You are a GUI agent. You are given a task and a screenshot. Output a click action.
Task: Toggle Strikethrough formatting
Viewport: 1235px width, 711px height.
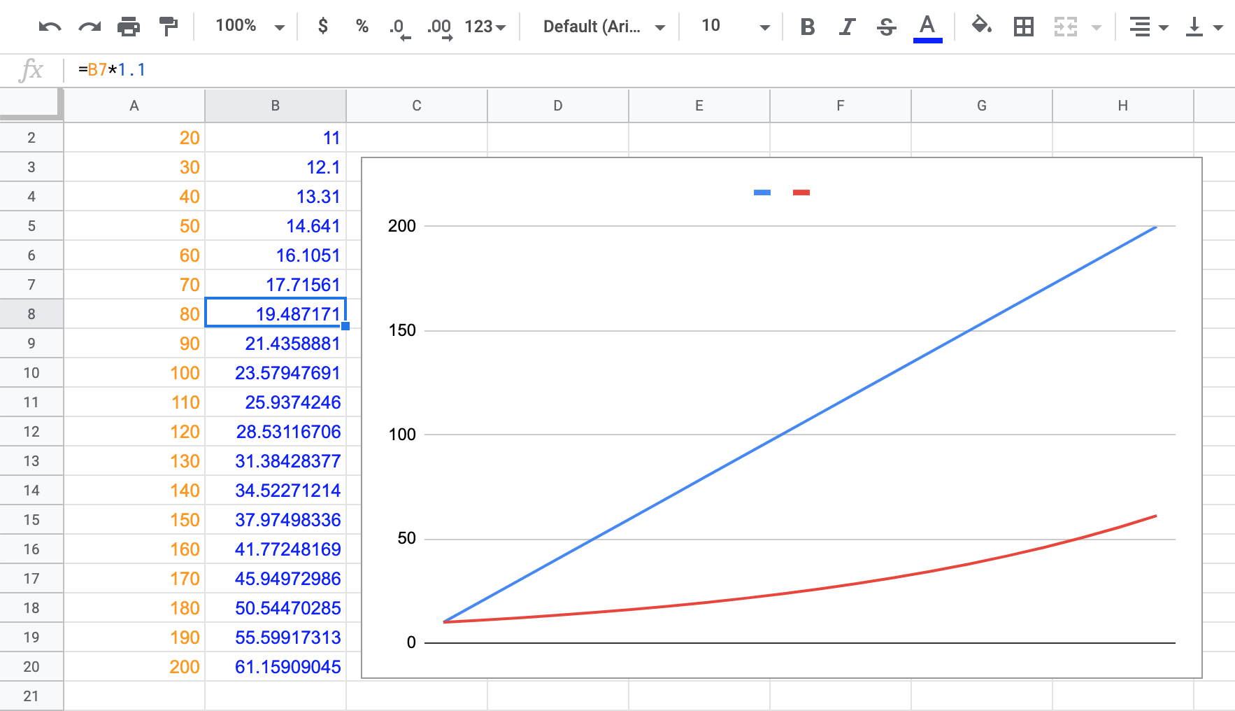point(886,27)
